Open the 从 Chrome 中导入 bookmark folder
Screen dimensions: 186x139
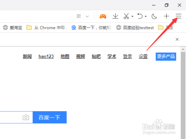tap(46, 27)
